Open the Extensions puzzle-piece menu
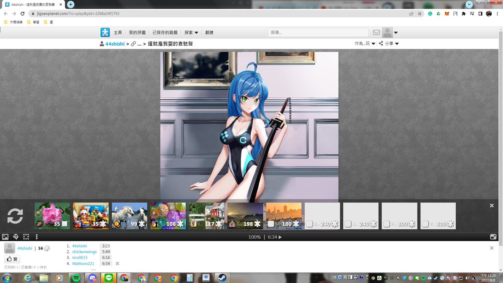The image size is (503, 283). [464, 13]
